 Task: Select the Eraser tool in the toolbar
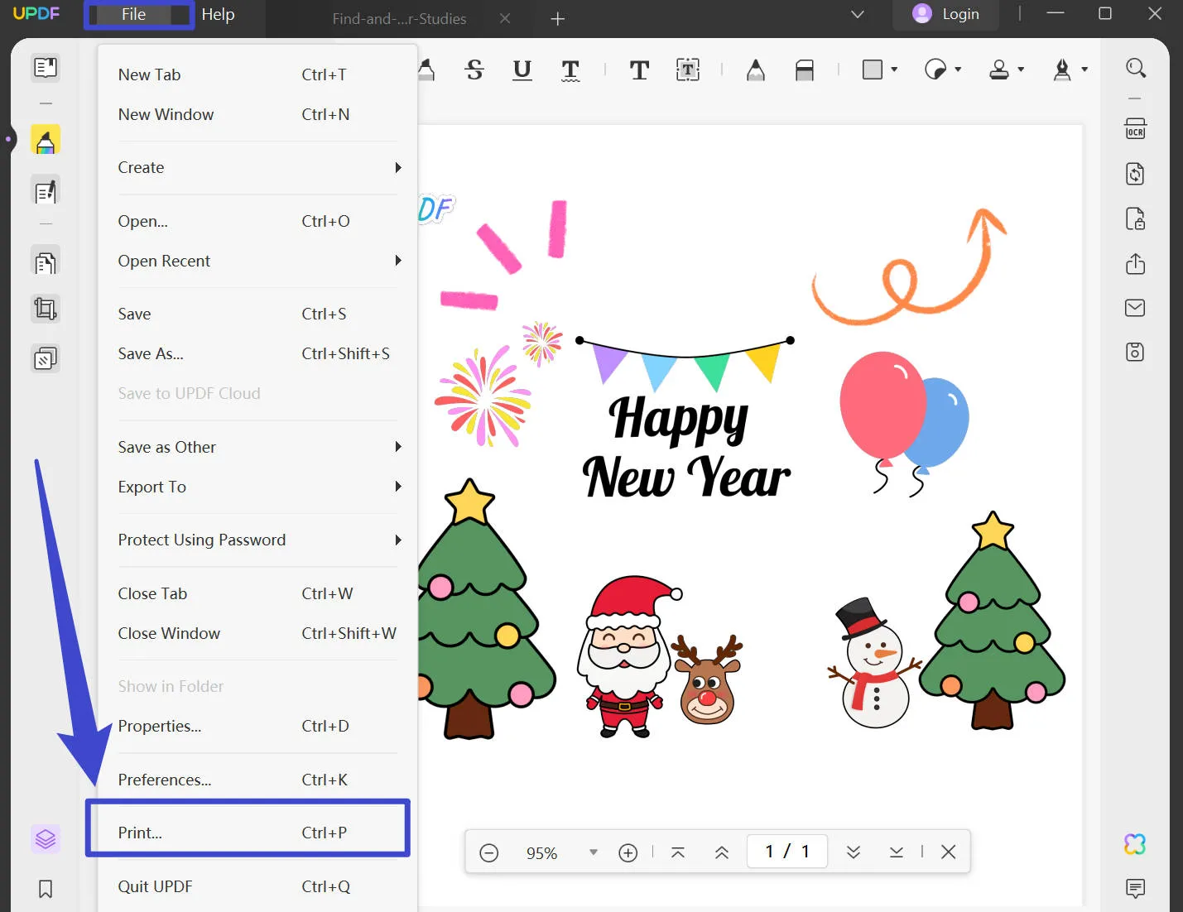click(805, 70)
